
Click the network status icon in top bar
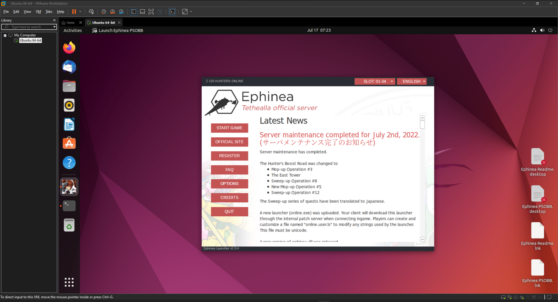point(534,30)
